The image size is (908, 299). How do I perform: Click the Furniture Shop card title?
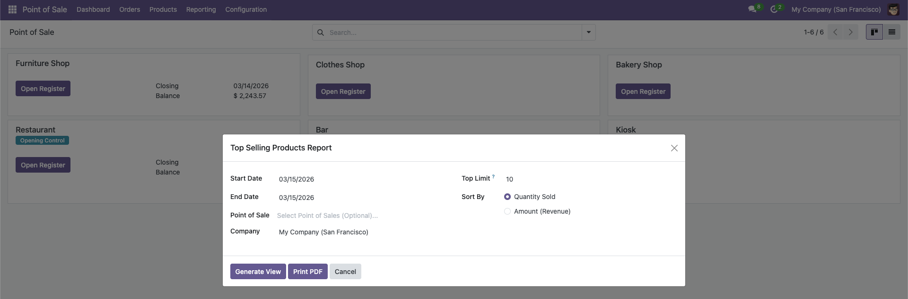[x=43, y=63]
